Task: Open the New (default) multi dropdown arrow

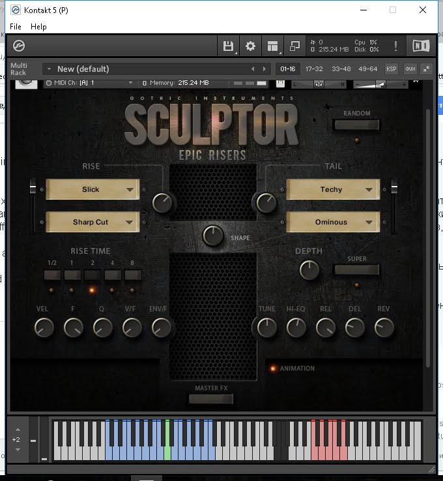Action: pyautogui.click(x=49, y=69)
